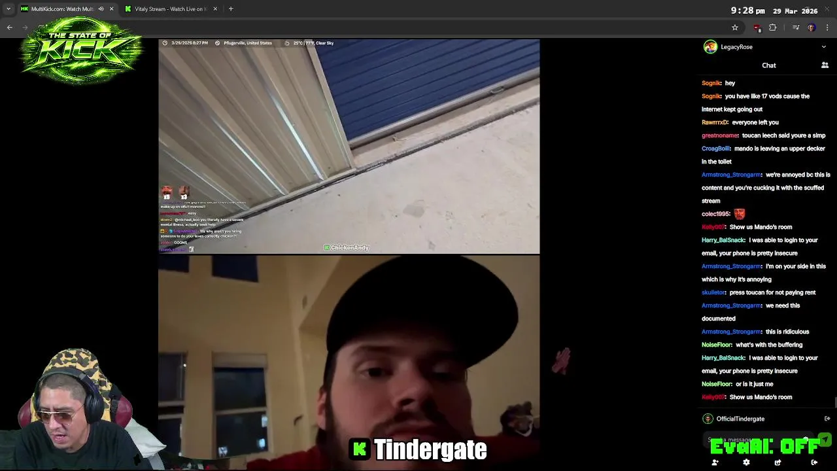
Task: Open the OfficialTindergate account avatar
Action: (708, 419)
